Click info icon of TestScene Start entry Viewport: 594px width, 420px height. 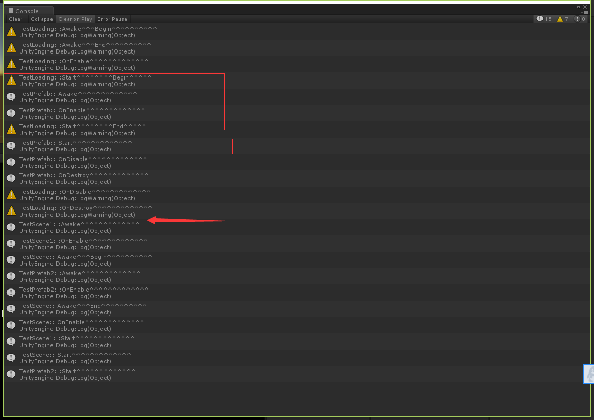pyautogui.click(x=11, y=357)
